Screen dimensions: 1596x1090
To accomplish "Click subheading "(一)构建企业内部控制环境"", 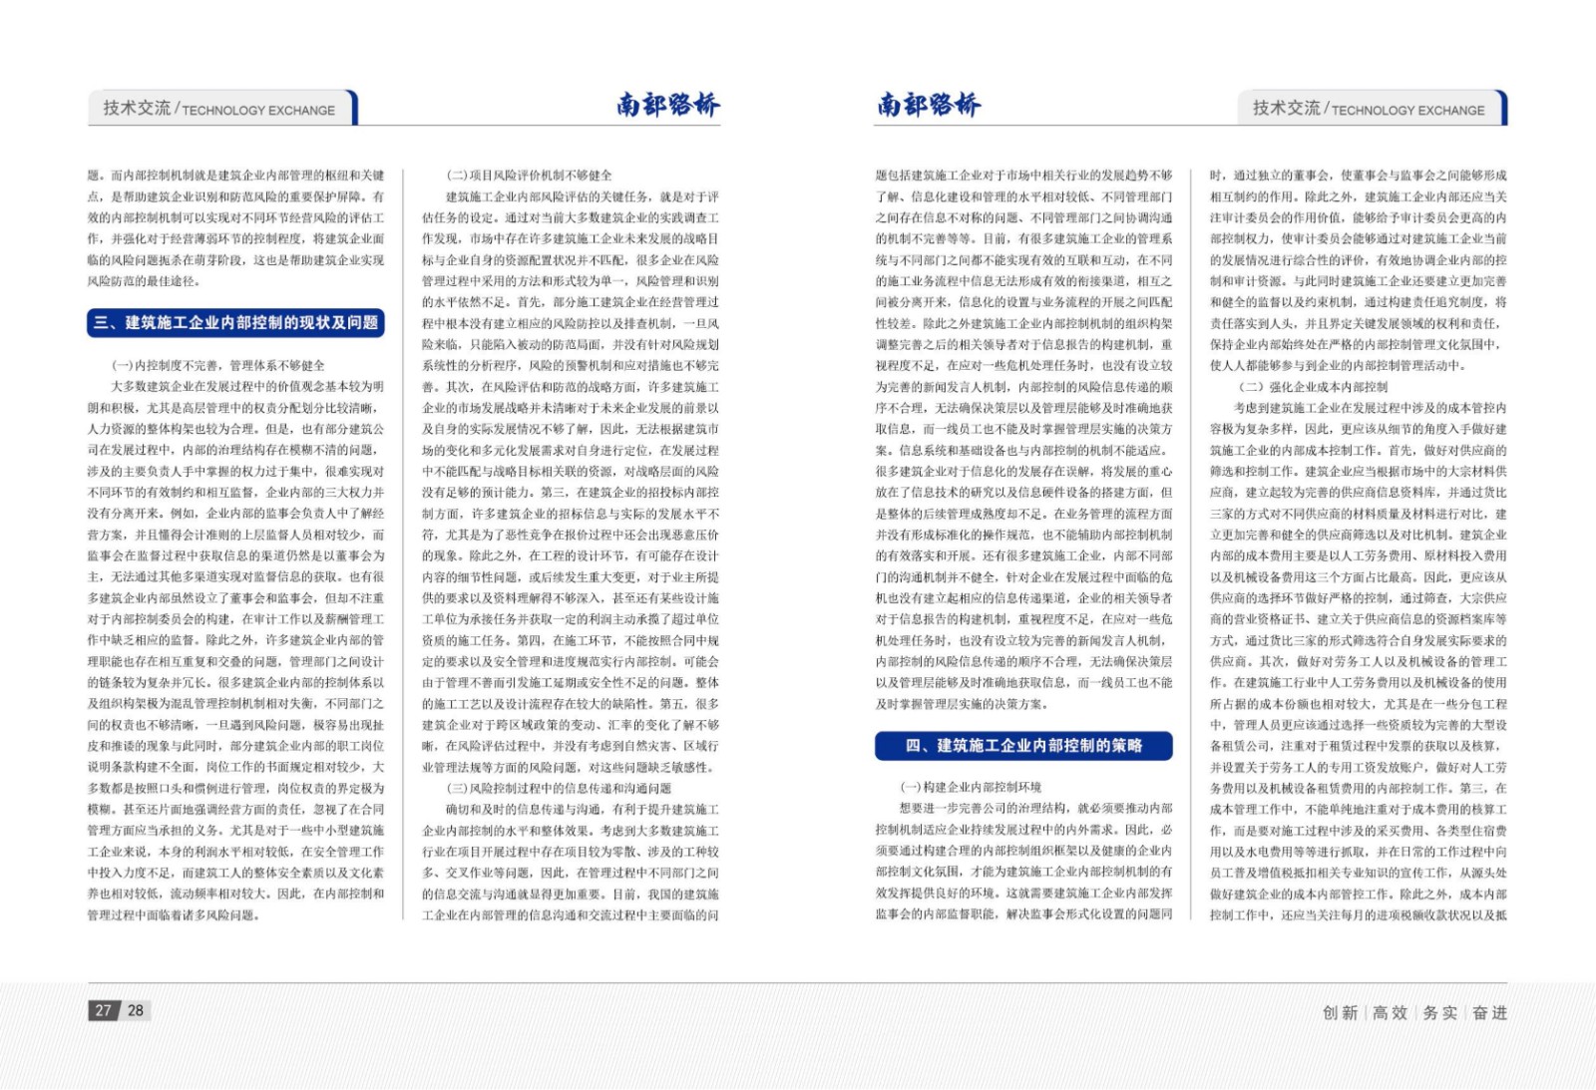I will pos(971,787).
